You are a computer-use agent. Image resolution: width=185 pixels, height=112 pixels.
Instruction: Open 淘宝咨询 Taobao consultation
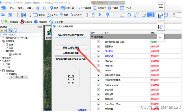pyautogui.click(x=41, y=22)
